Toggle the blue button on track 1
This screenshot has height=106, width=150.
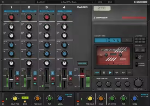point(17,73)
